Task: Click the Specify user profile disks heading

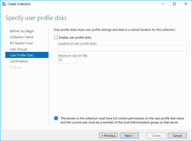Action: click(36, 18)
